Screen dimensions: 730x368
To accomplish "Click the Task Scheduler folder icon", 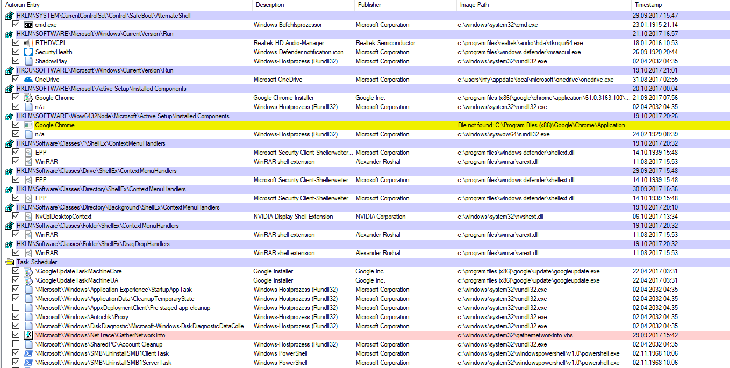I will coord(9,262).
